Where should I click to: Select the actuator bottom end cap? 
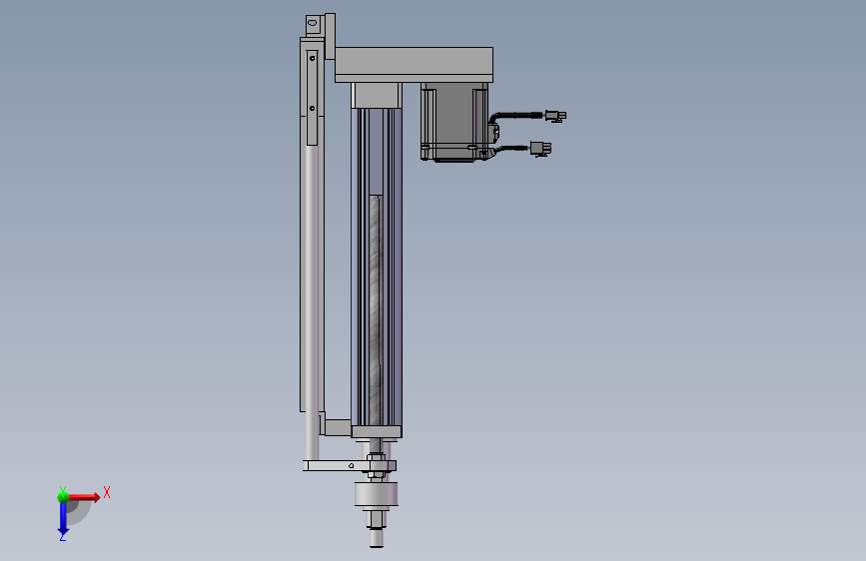[x=377, y=432]
